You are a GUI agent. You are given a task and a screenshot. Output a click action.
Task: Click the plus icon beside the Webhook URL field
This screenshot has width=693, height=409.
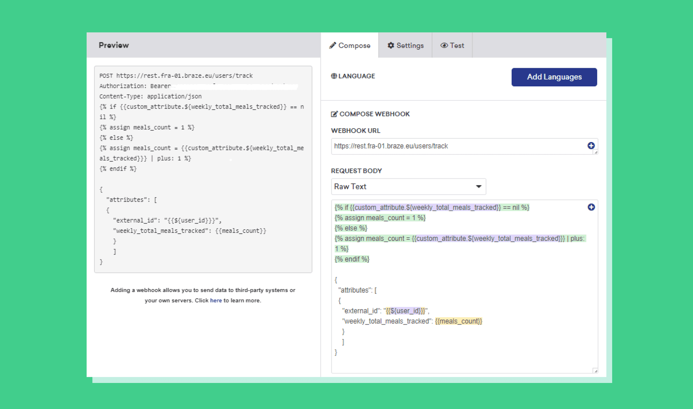[x=591, y=146]
